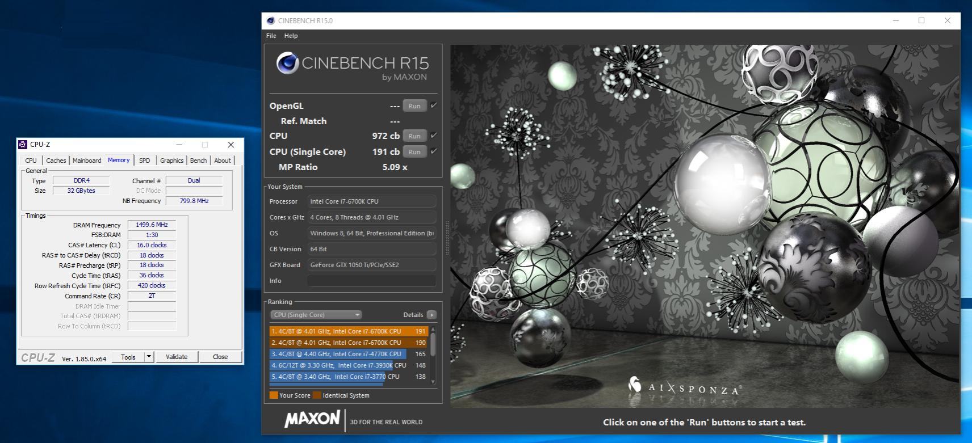
Task: Click the CAS# Latency value 16.0 clocks
Action: [152, 245]
